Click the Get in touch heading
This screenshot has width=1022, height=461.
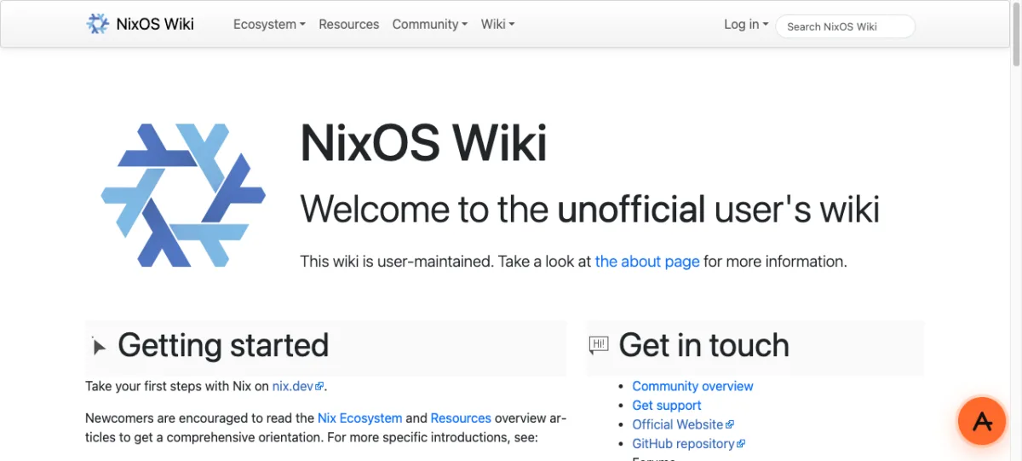coord(704,345)
